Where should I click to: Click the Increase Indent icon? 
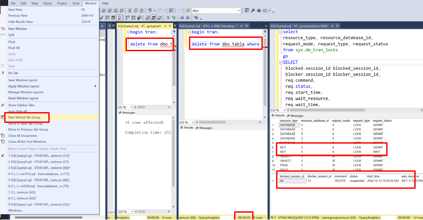[188, 18]
